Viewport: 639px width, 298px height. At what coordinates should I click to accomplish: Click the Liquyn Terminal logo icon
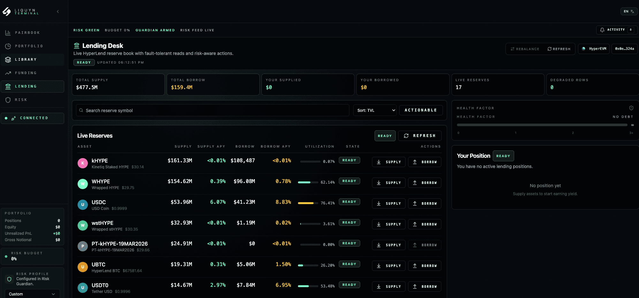tap(7, 11)
